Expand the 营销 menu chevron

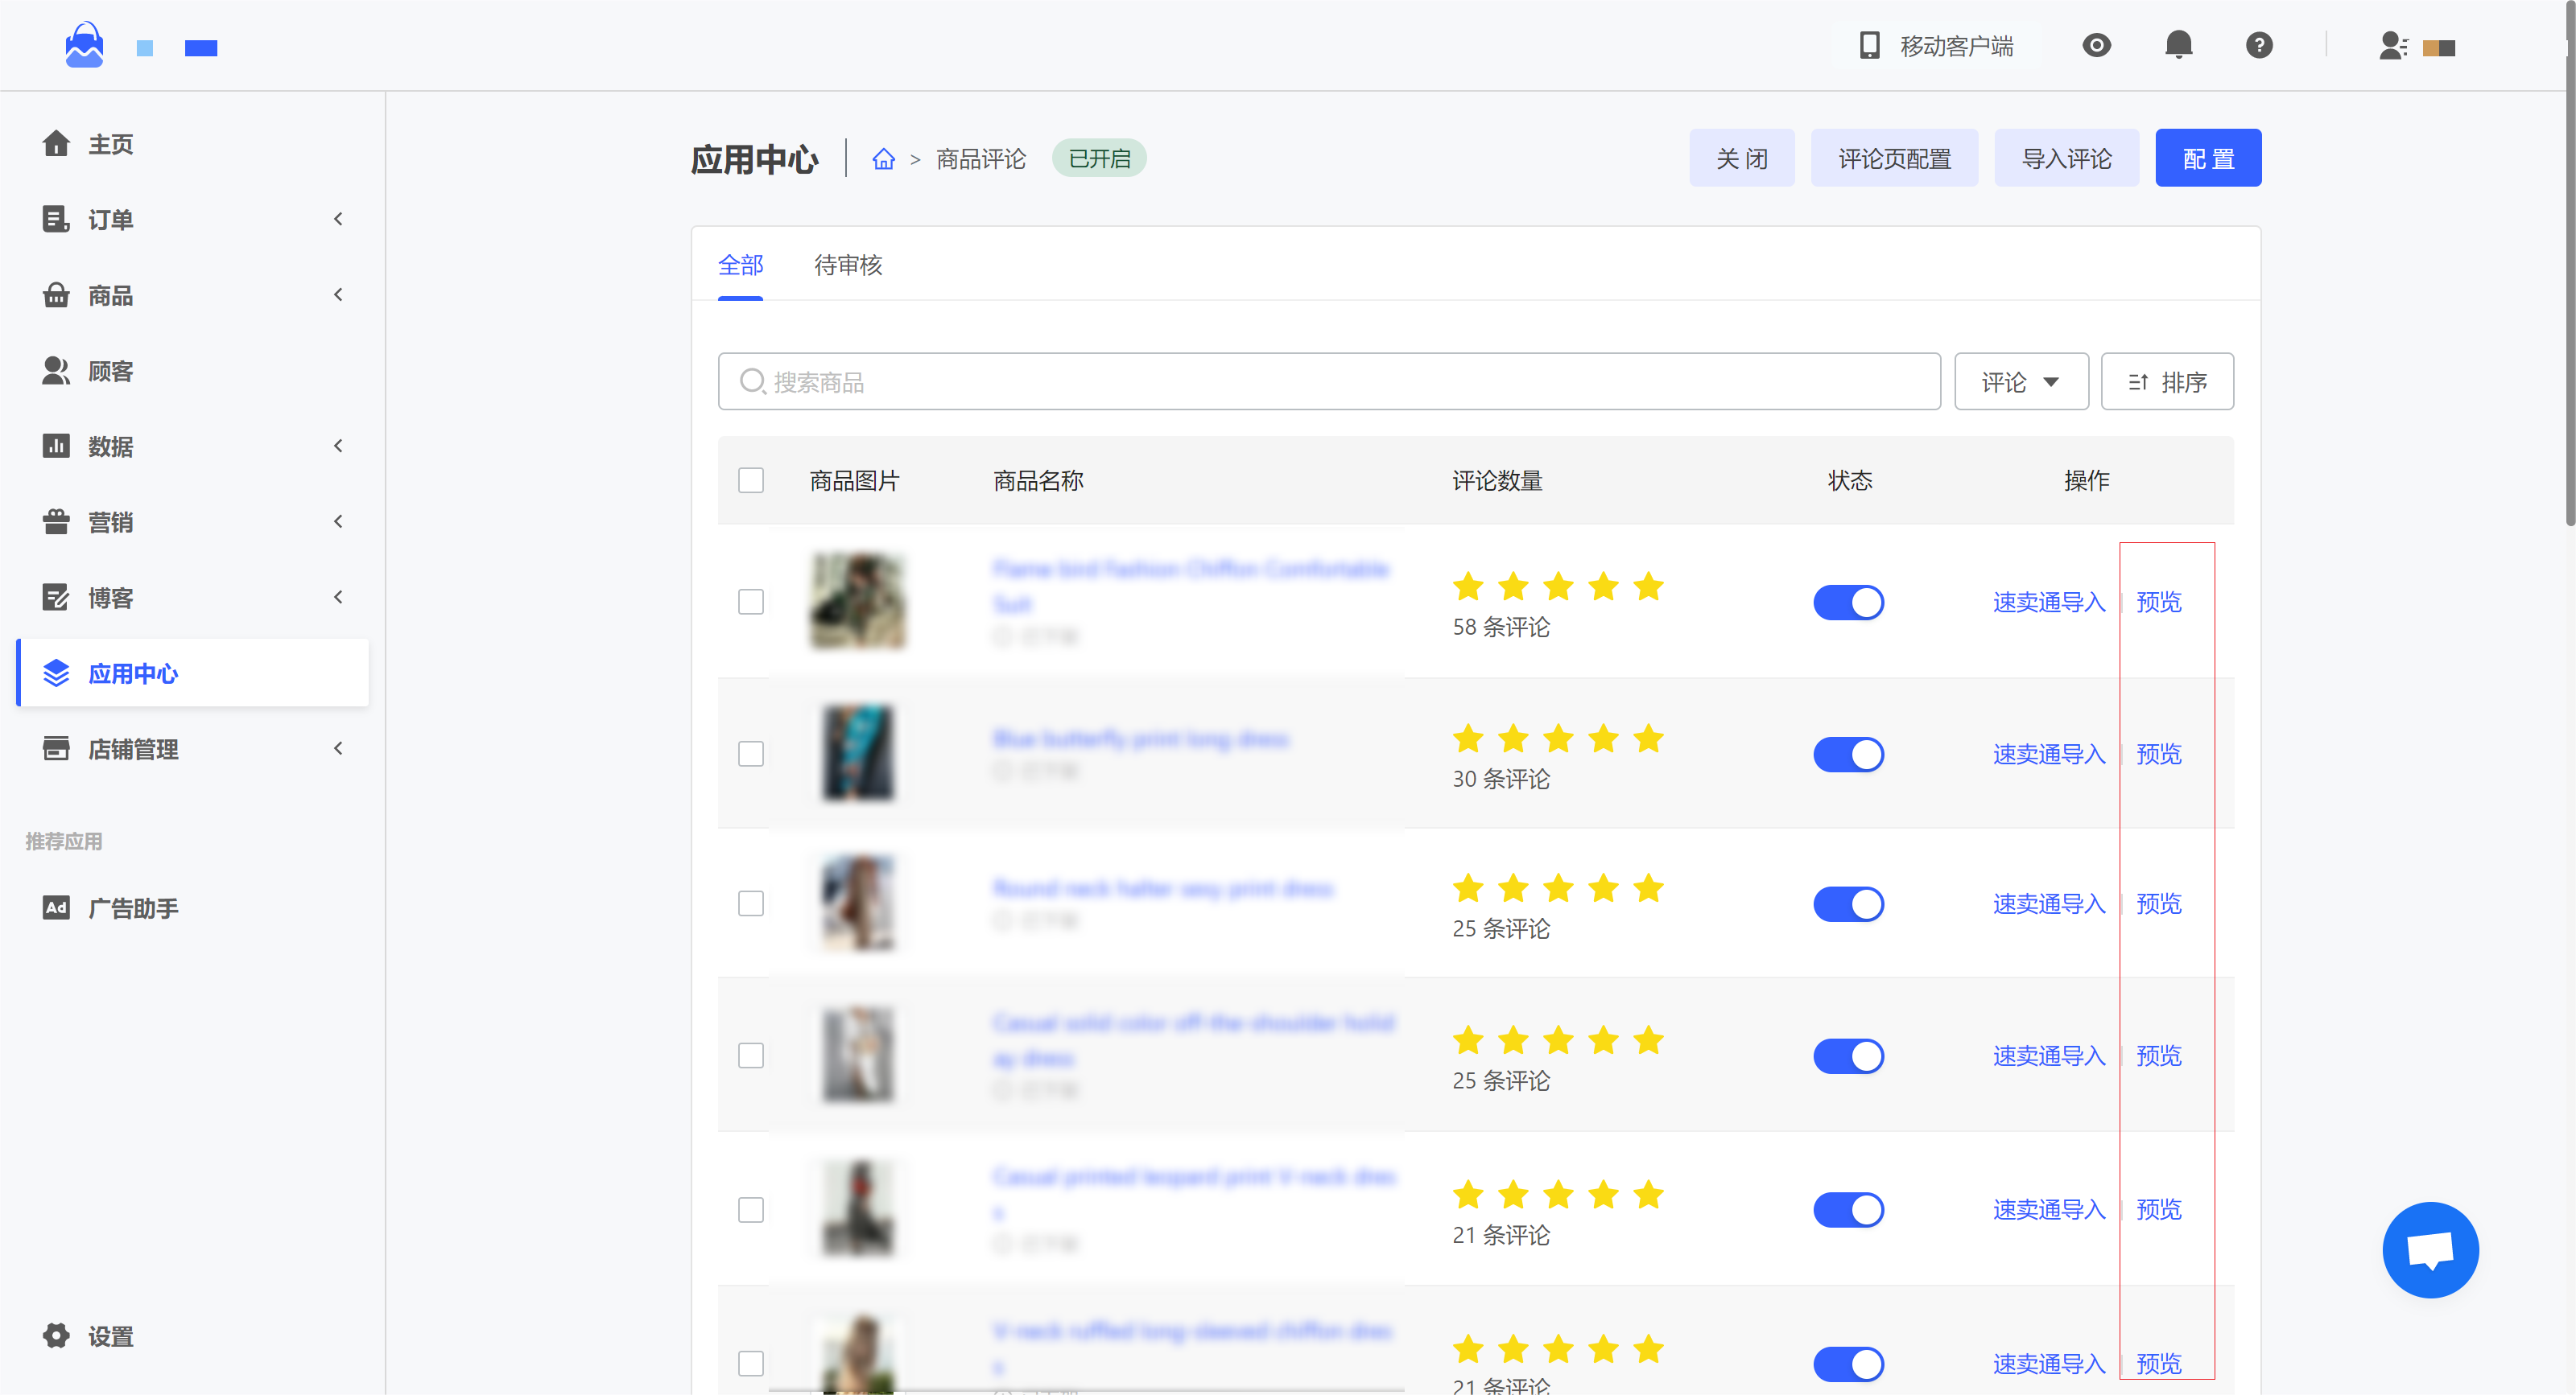[338, 521]
